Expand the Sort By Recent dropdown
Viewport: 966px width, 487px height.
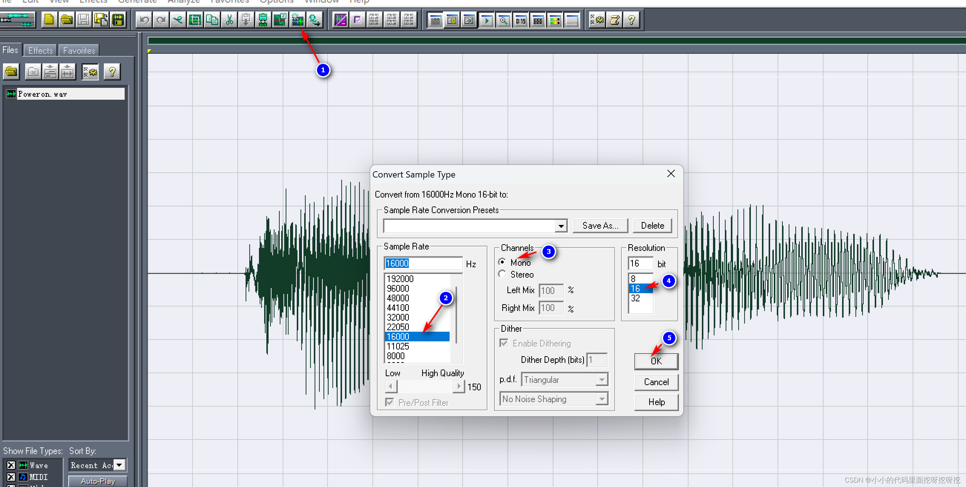point(119,465)
